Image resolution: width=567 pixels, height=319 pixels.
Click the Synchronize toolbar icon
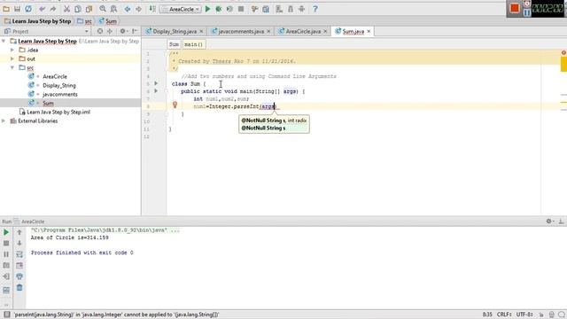pyautogui.click(x=28, y=9)
